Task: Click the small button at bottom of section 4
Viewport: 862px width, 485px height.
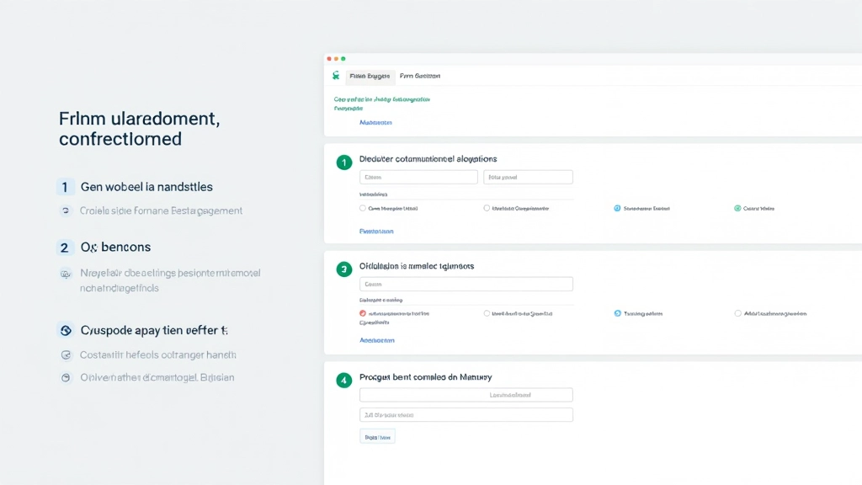Action: click(x=377, y=437)
